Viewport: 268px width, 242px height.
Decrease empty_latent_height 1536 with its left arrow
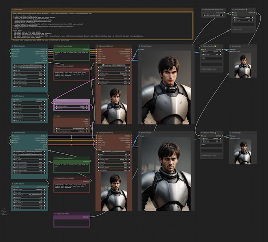pos(14,170)
